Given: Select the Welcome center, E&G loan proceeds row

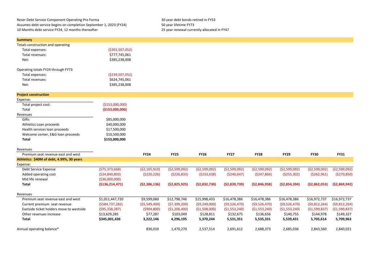Looking at the screenshot, I should 48,134.
